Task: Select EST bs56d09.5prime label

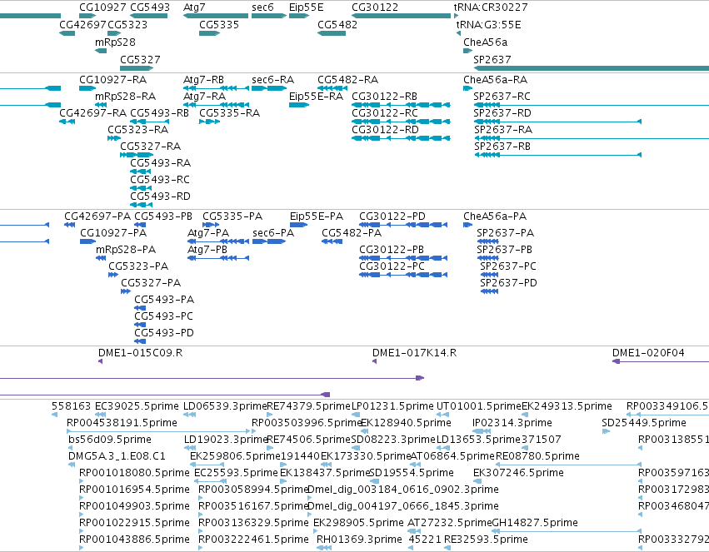Action: click(109, 440)
